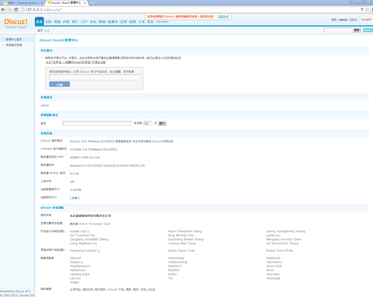Select UCenter in the top navigation
This screenshot has width=373, height=297.
point(162,22)
